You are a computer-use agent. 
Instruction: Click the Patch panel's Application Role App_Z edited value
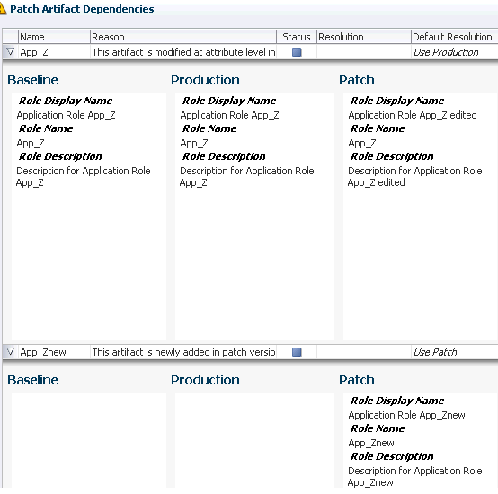click(x=413, y=115)
